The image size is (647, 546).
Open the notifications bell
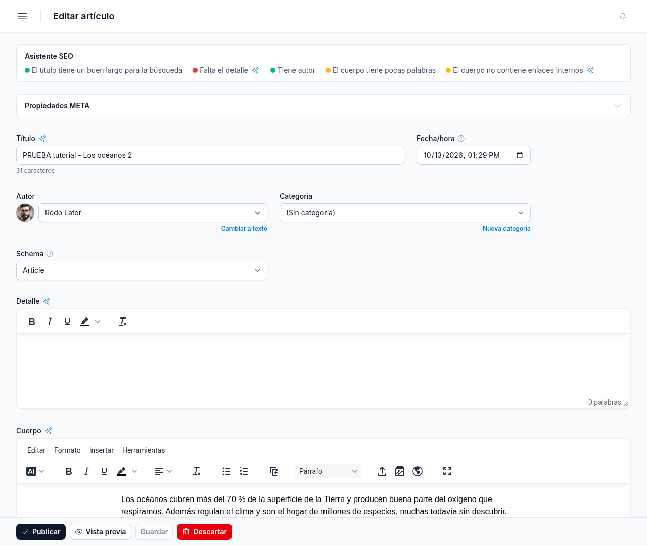tap(623, 16)
